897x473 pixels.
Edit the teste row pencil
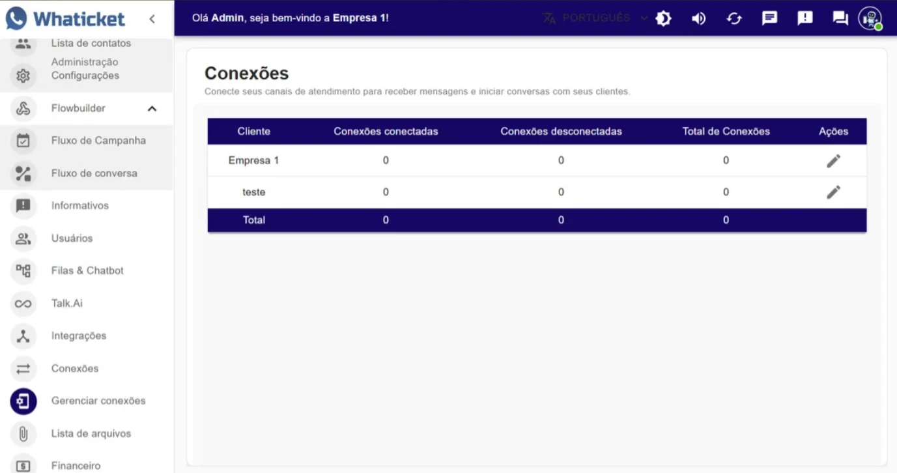click(x=833, y=192)
